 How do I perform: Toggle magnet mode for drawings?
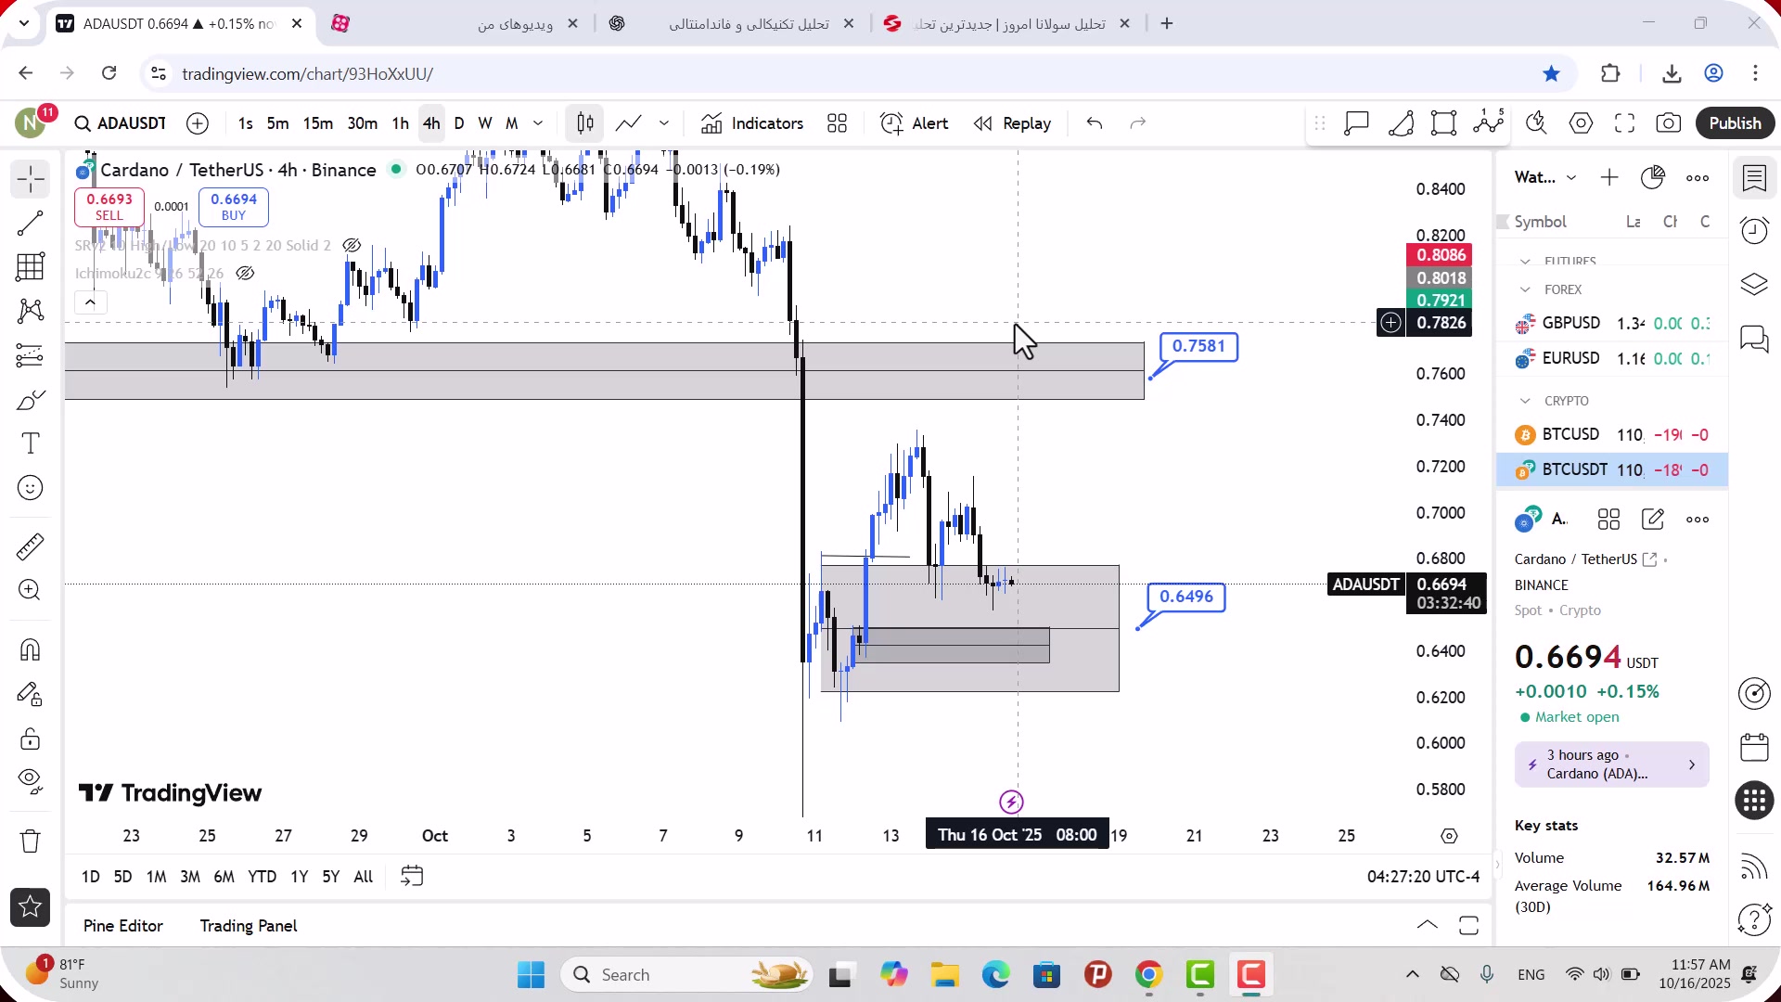point(31,649)
